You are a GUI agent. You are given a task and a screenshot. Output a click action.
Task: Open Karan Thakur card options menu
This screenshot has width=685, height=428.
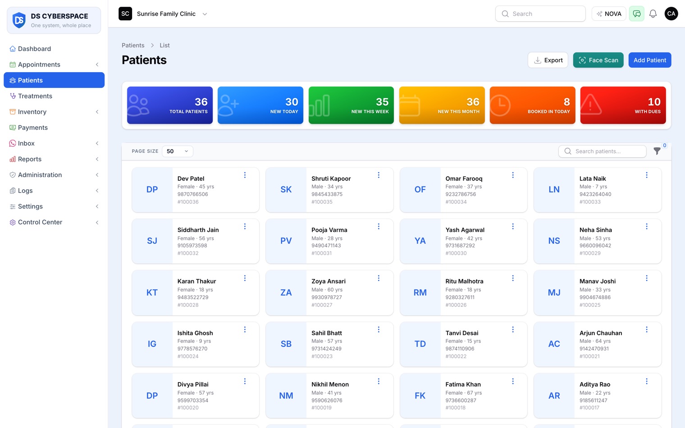pyautogui.click(x=245, y=278)
